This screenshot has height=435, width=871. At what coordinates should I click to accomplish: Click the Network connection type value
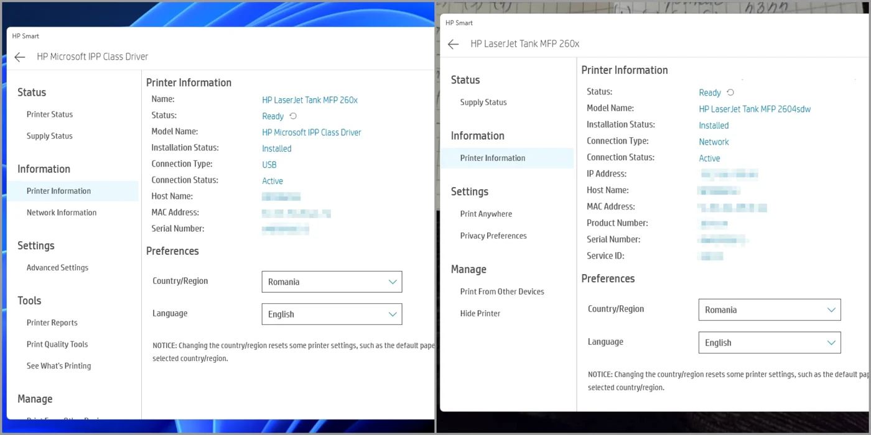point(714,142)
